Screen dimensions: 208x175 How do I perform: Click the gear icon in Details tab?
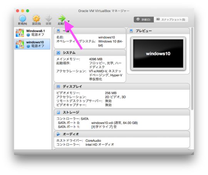[138, 19]
